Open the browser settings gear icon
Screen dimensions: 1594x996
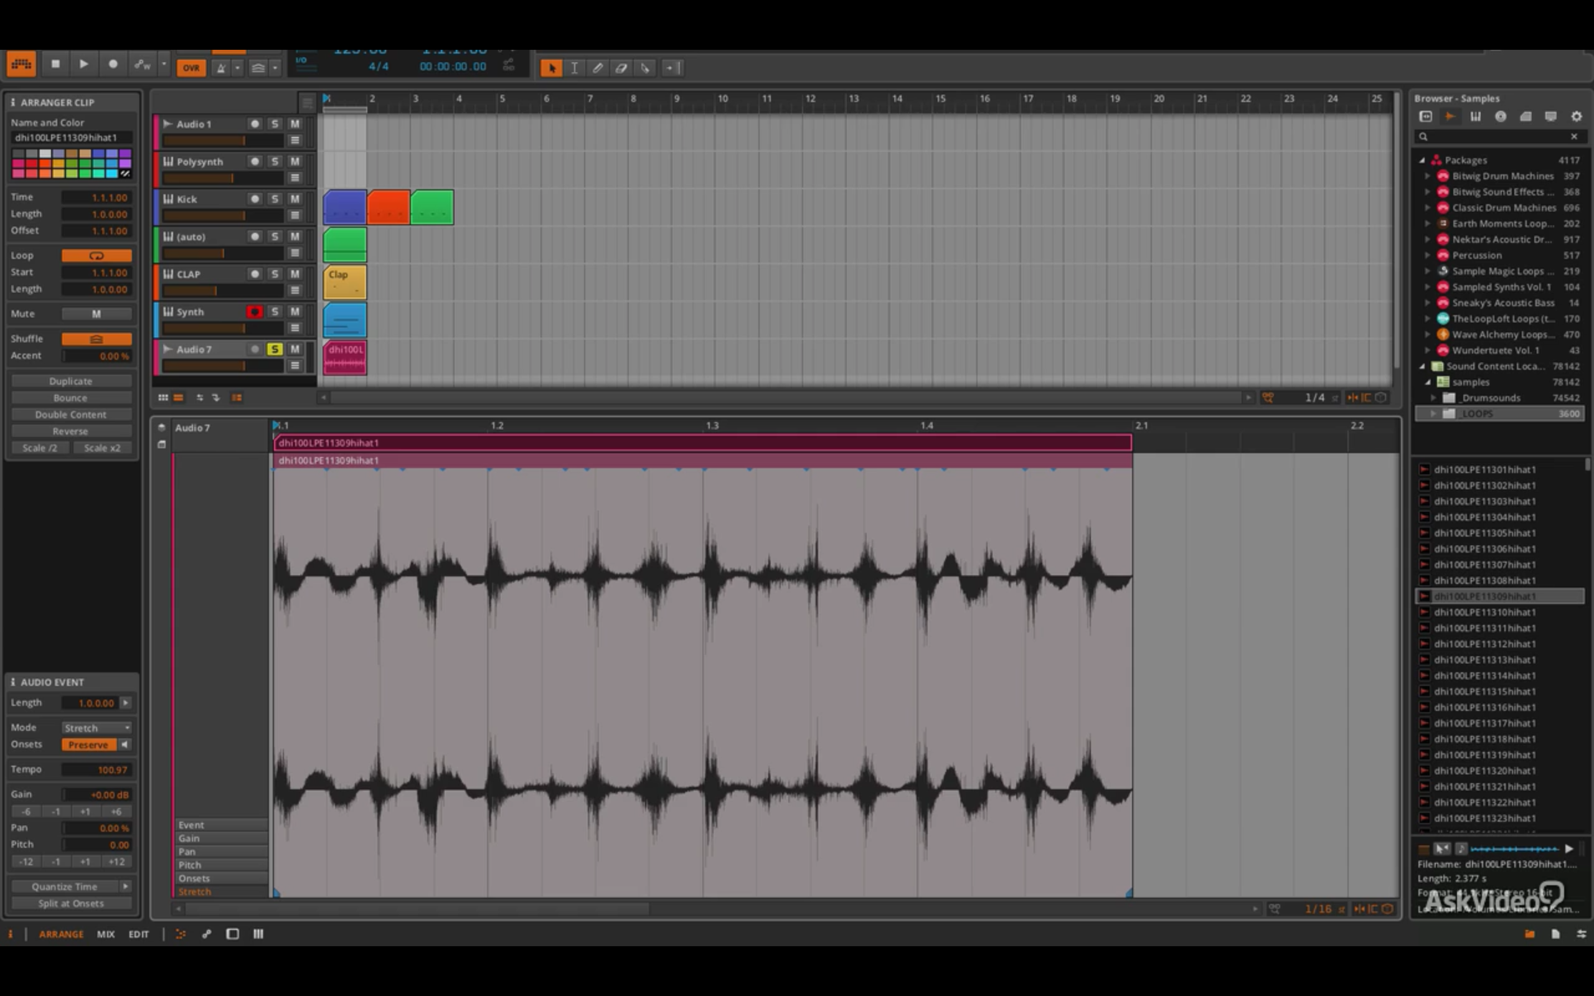pyautogui.click(x=1576, y=116)
